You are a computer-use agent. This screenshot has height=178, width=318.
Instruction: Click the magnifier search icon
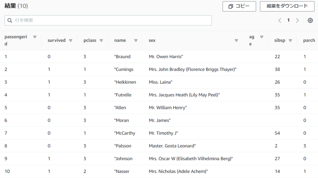coord(10,21)
